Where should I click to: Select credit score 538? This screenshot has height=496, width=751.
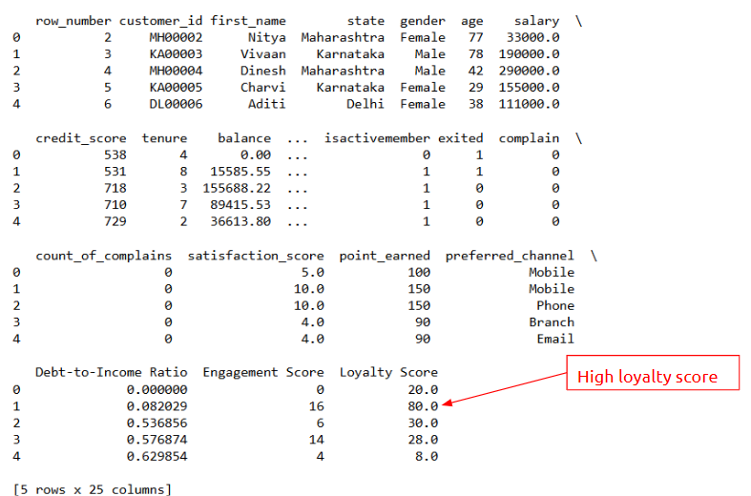point(115,155)
